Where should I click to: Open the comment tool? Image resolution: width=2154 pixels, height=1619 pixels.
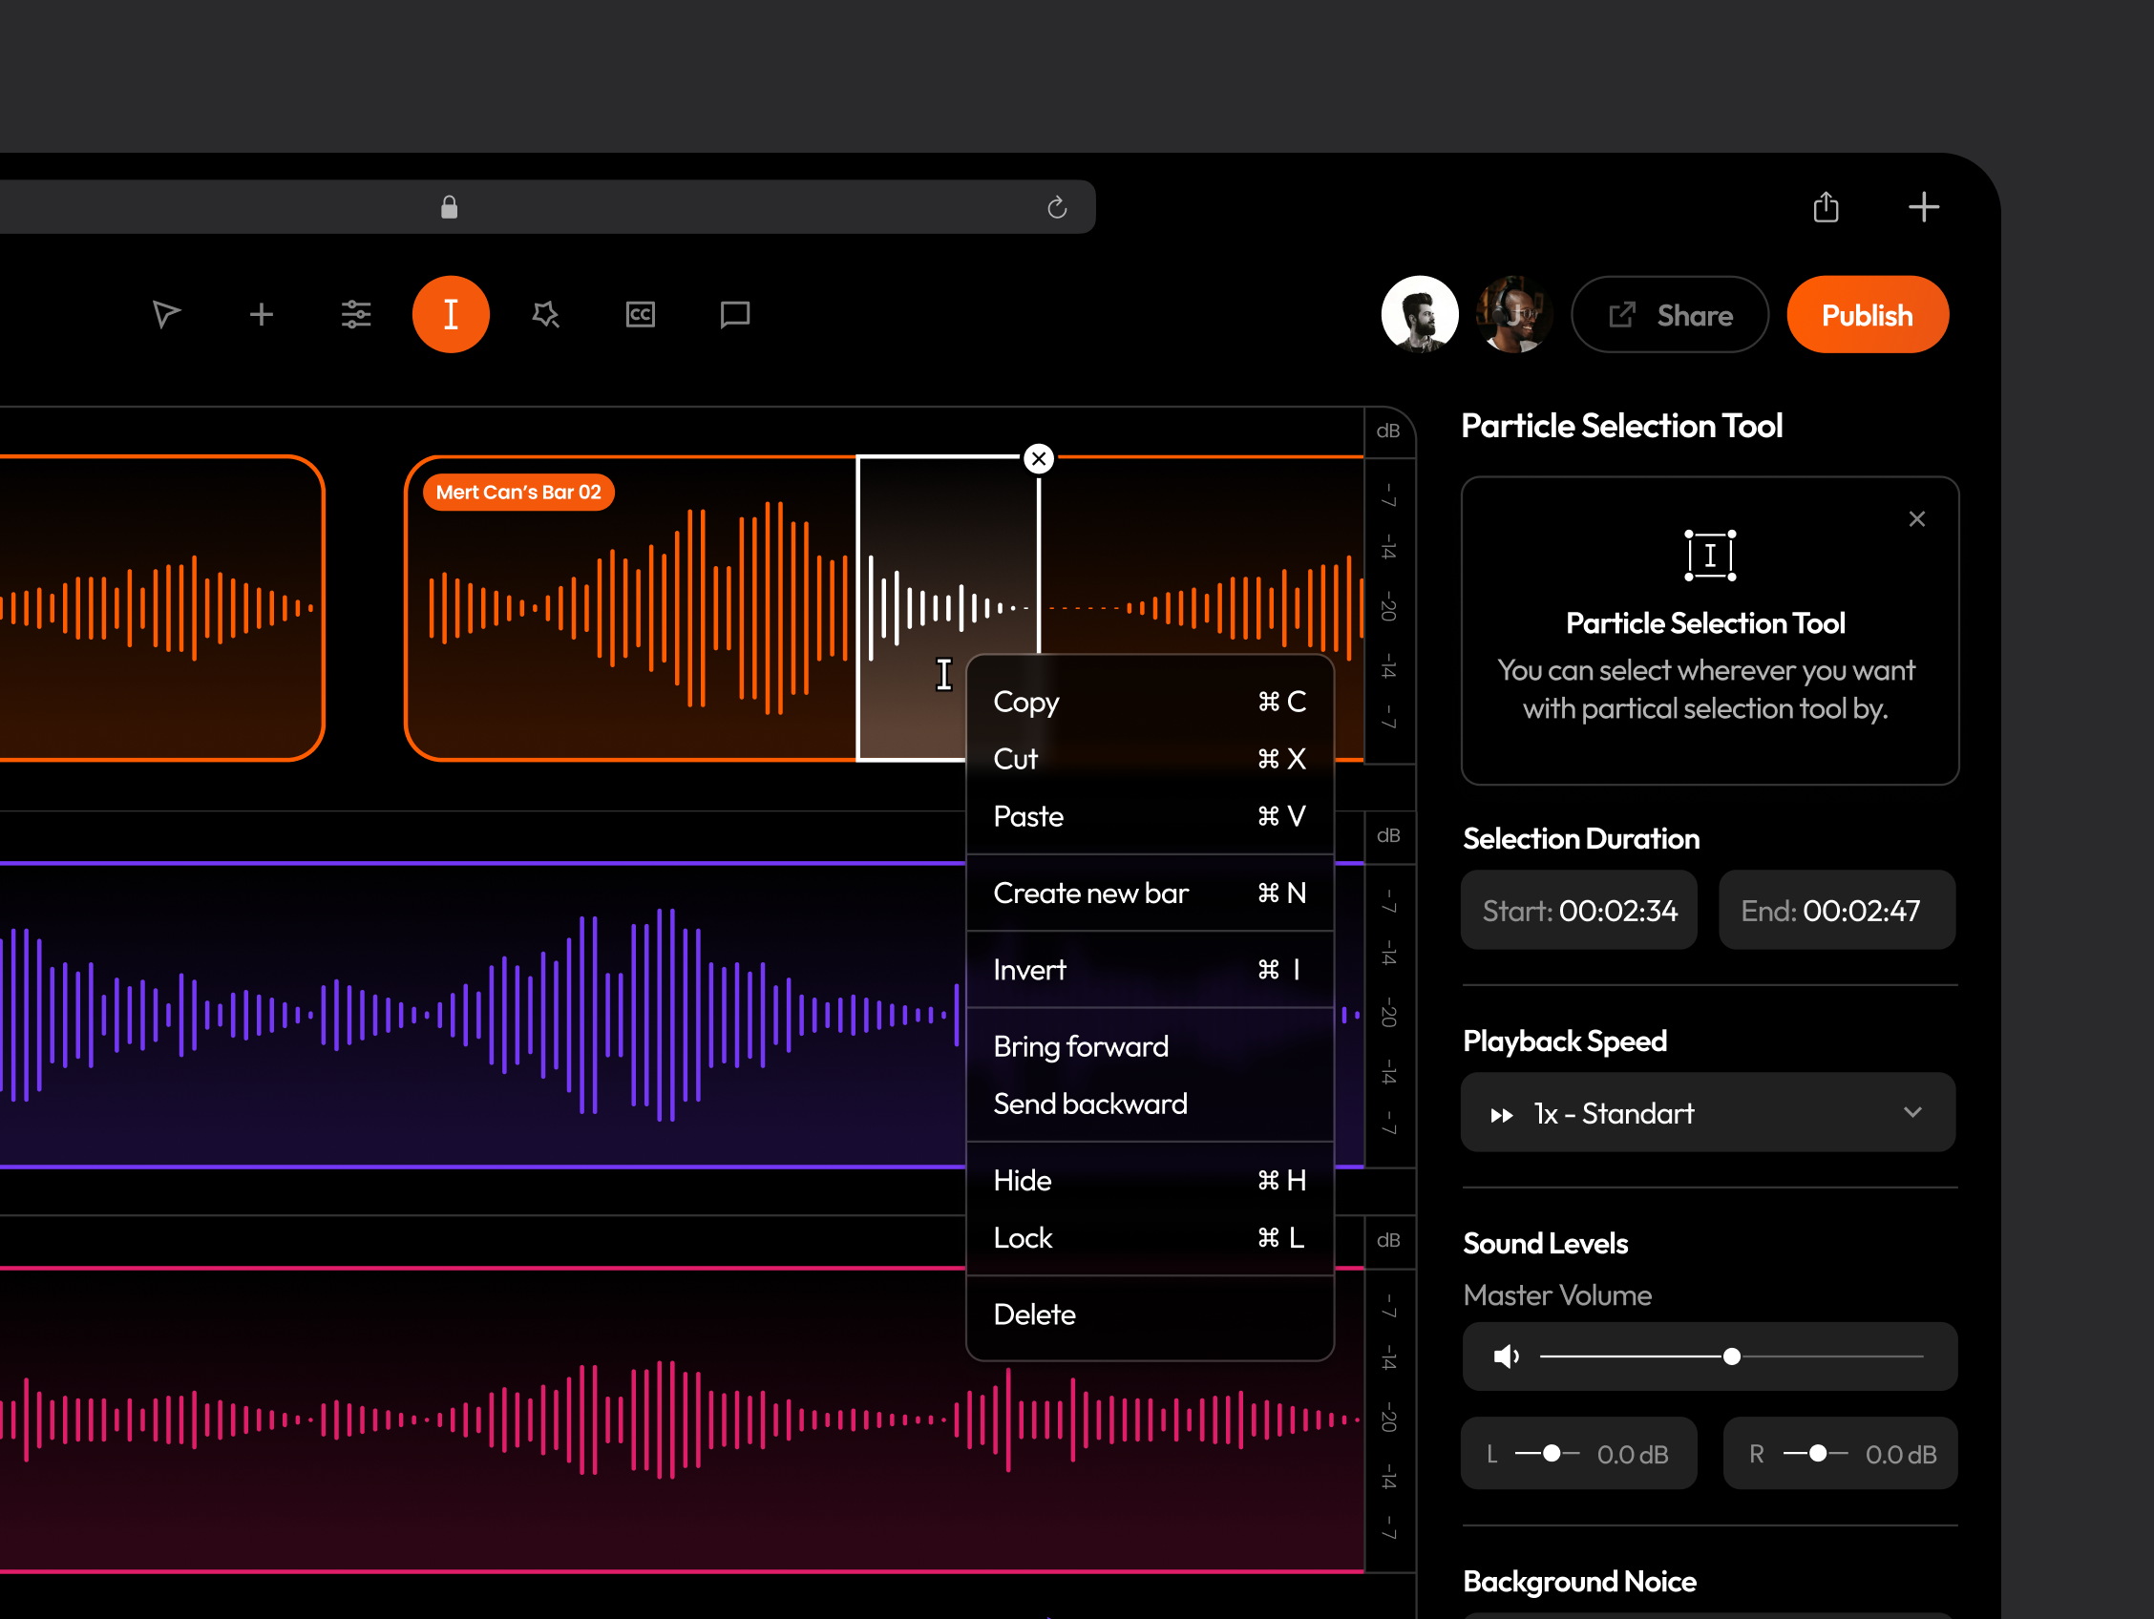[733, 313]
